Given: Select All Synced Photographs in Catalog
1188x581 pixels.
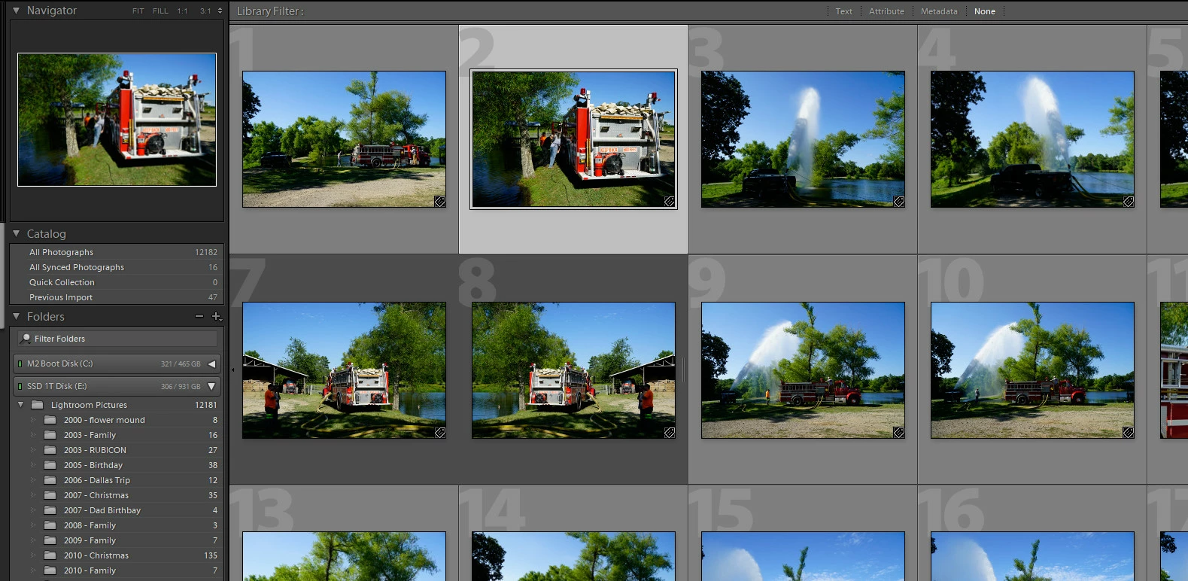Looking at the screenshot, I should click(x=117, y=267).
